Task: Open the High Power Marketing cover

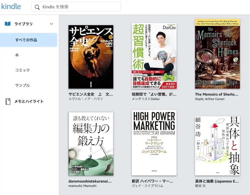Action: pos(154,143)
